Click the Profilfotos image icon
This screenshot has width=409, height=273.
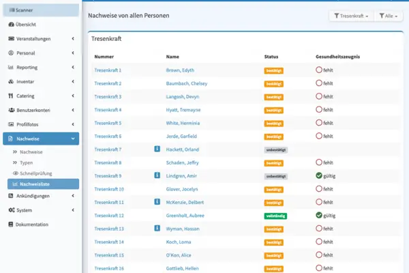point(11,124)
